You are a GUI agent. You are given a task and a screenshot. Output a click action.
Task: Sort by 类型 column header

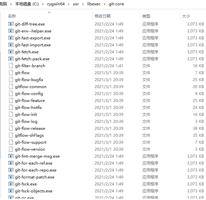(146, 16)
